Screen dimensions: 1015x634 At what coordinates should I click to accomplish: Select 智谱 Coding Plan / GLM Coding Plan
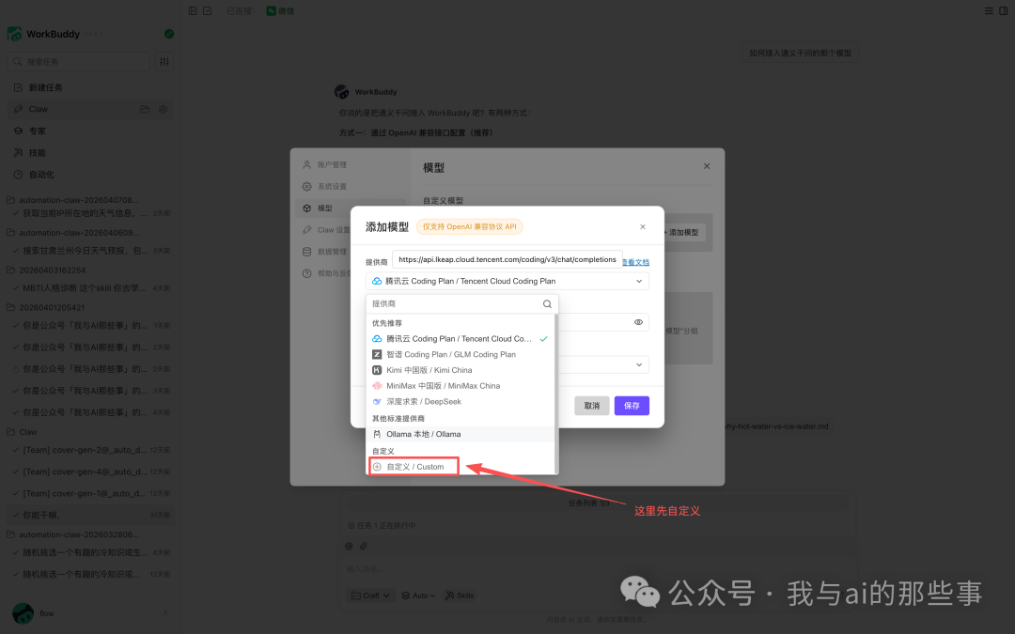(x=461, y=354)
